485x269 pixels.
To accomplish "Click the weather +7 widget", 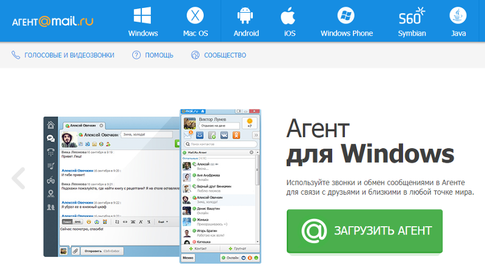I will (x=250, y=123).
